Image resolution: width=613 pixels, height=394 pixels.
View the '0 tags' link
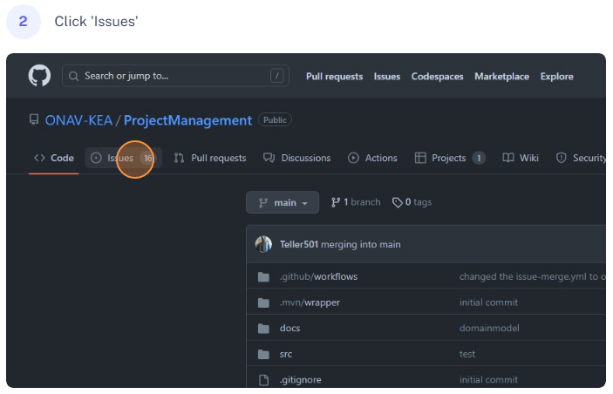click(x=412, y=202)
